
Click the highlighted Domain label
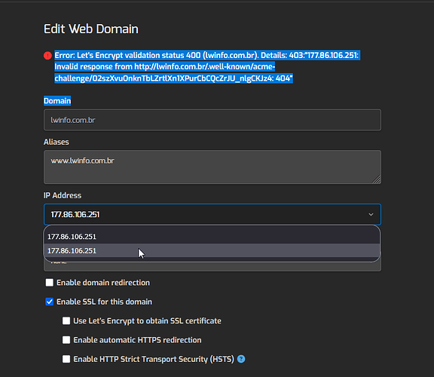pyautogui.click(x=57, y=101)
